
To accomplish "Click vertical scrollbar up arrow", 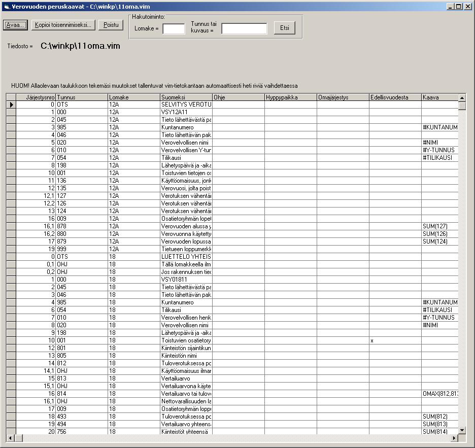I will [462, 97].
